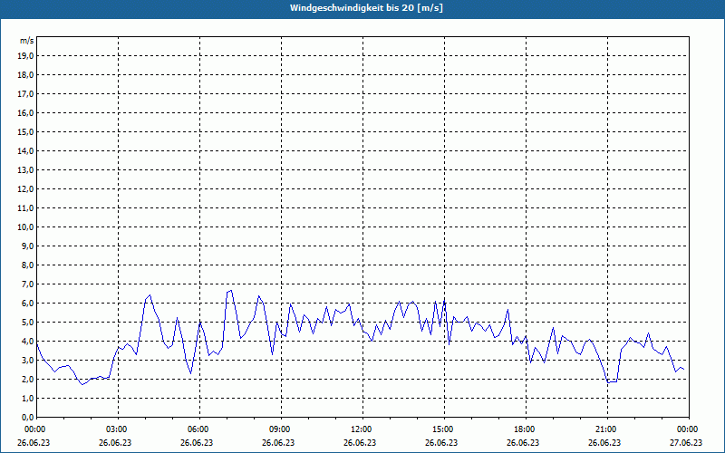Click the 03:00 time axis label
Image resolution: width=725 pixels, height=453 pixels.
119,429
